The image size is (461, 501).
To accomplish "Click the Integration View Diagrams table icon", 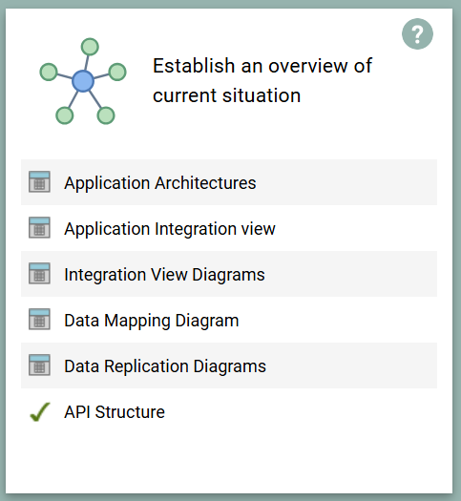I will click(x=39, y=274).
